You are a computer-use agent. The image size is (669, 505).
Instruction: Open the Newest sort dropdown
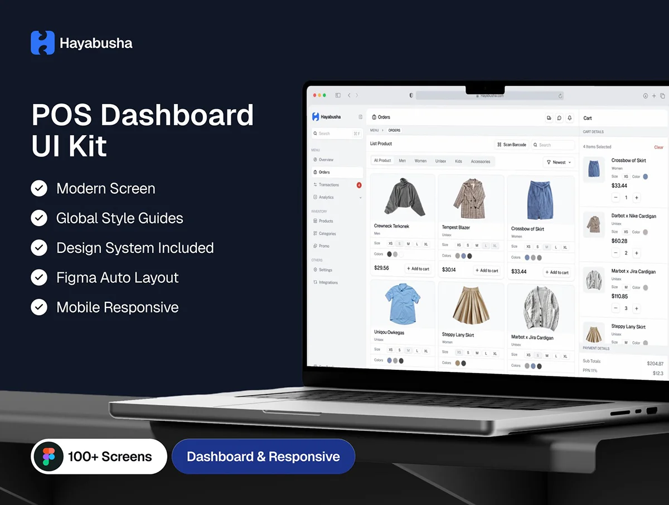[x=559, y=162]
